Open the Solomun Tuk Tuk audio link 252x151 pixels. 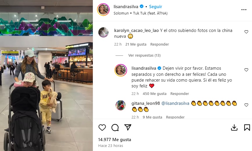pos(141,13)
